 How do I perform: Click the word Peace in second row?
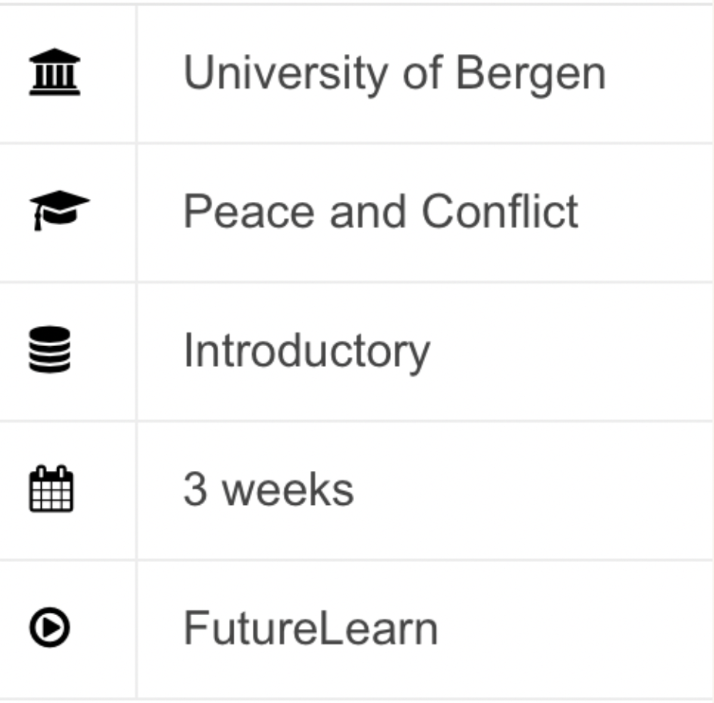point(249,211)
